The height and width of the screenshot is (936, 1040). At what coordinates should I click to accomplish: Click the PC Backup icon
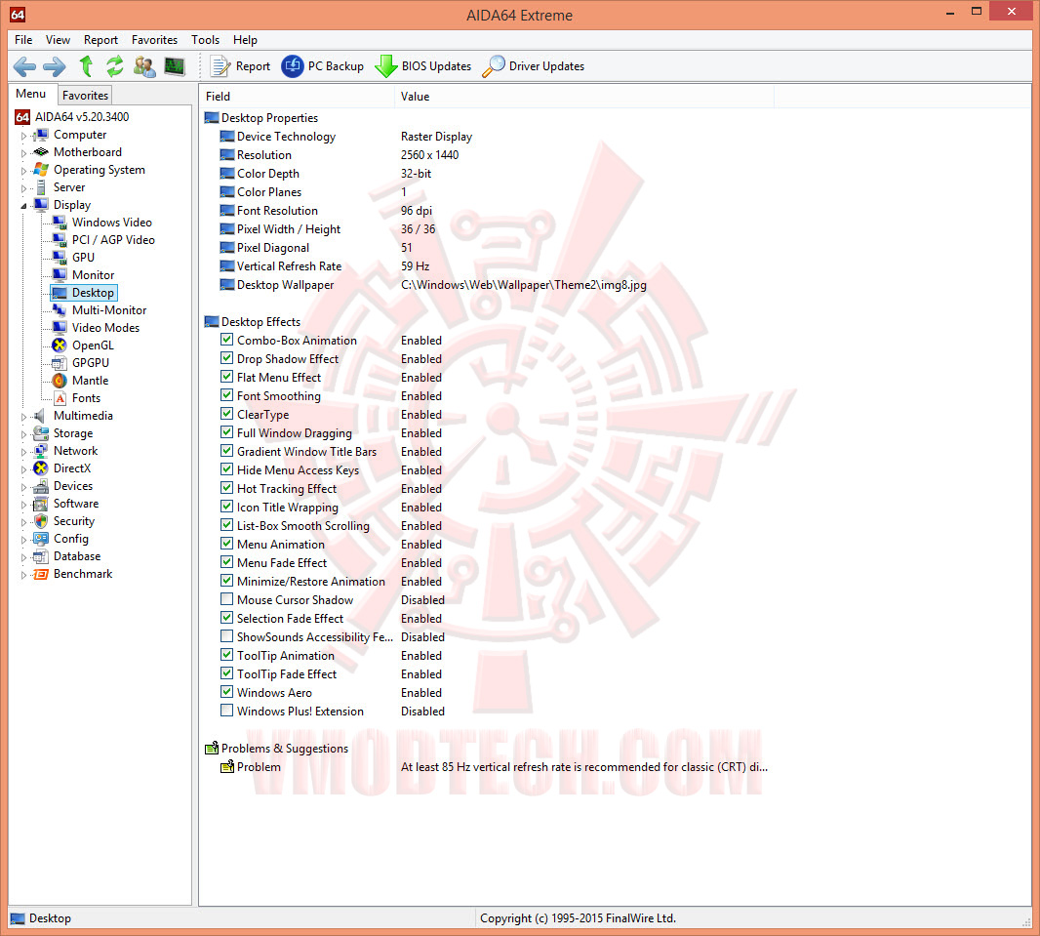(x=293, y=66)
